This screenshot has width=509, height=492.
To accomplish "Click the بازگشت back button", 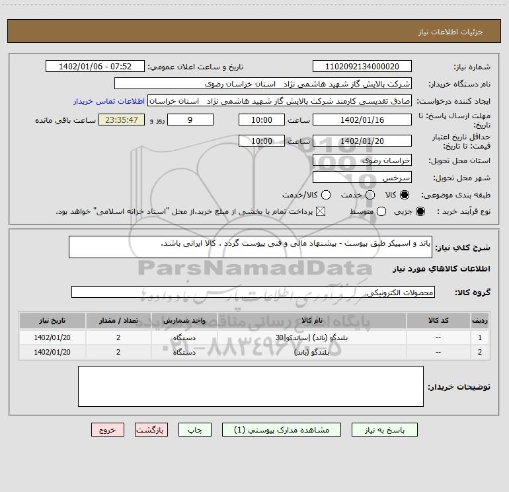I will pyautogui.click(x=152, y=429).
